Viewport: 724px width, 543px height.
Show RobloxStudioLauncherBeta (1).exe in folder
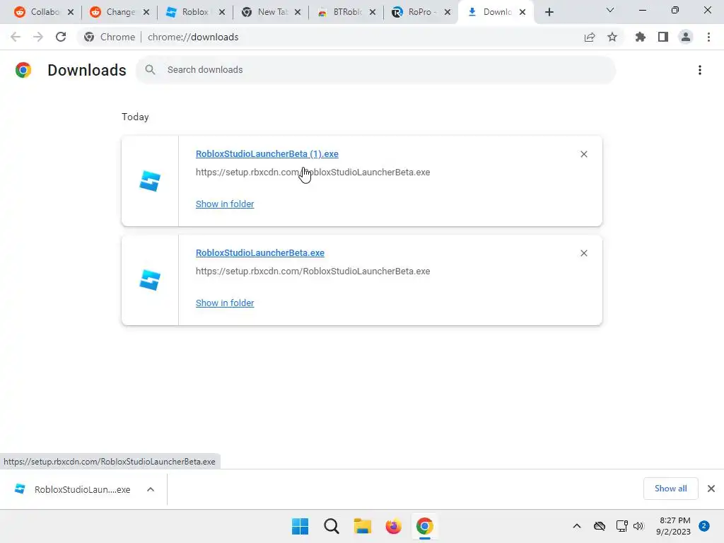tap(225, 204)
